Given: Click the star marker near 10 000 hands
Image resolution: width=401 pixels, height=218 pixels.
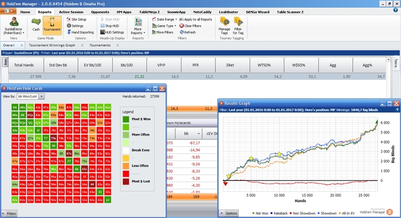Looking at the screenshot, I should point(280,154).
